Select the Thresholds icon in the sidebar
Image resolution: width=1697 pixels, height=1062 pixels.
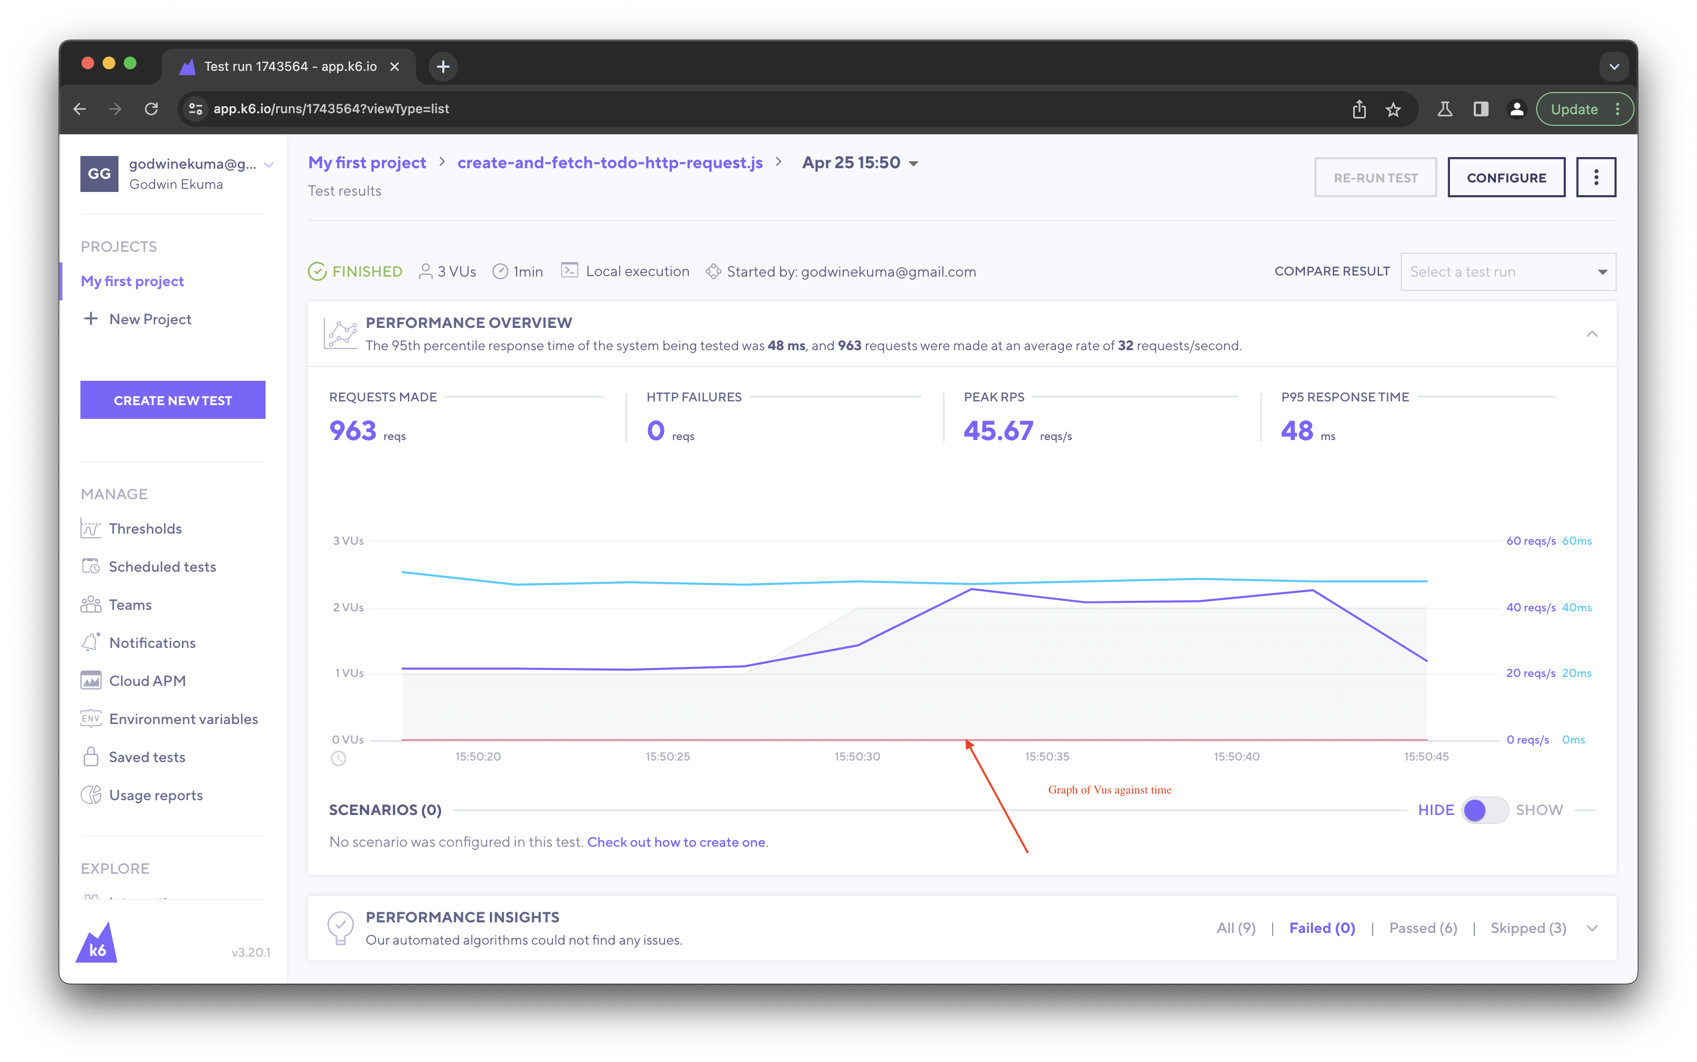pos(92,528)
